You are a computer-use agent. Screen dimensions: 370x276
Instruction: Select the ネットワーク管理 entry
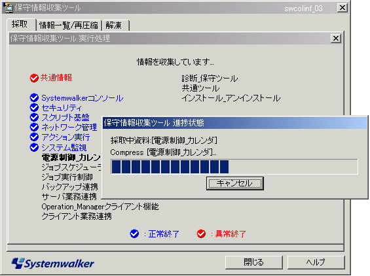pyautogui.click(x=69, y=128)
